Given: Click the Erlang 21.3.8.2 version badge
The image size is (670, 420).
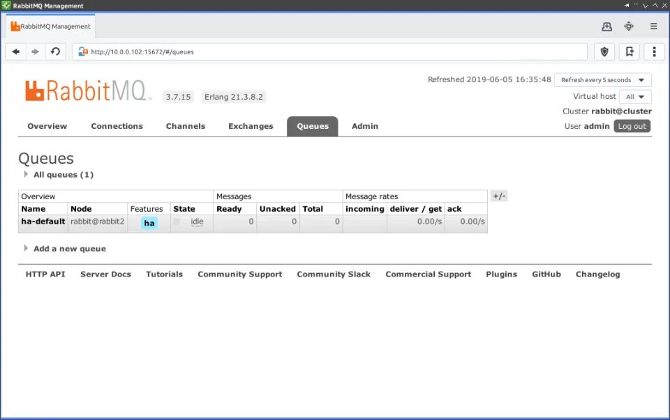Looking at the screenshot, I should pyautogui.click(x=234, y=97).
